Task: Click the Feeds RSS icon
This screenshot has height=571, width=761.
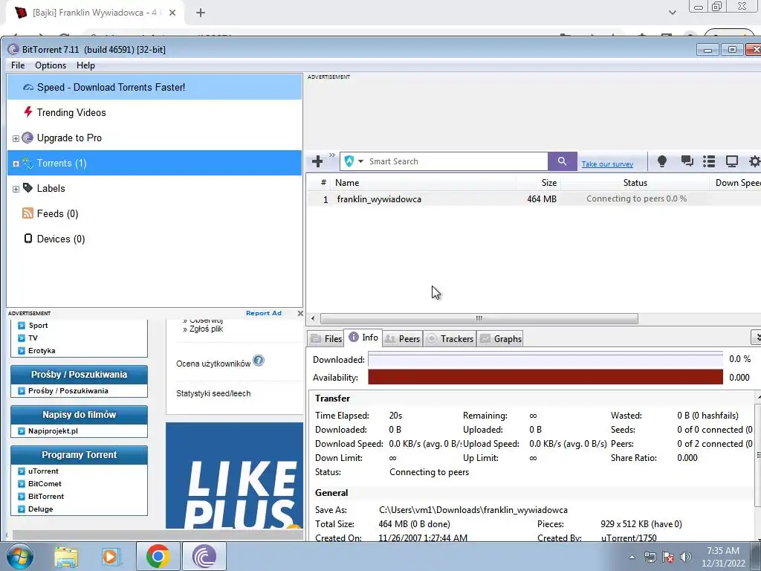Action: tap(27, 213)
